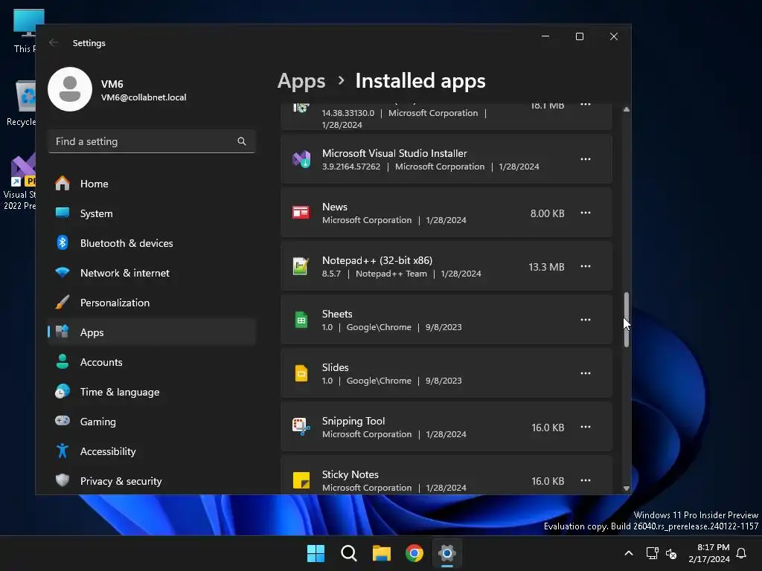Go to Gaming settings
This screenshot has height=571, width=762.
point(152,422)
